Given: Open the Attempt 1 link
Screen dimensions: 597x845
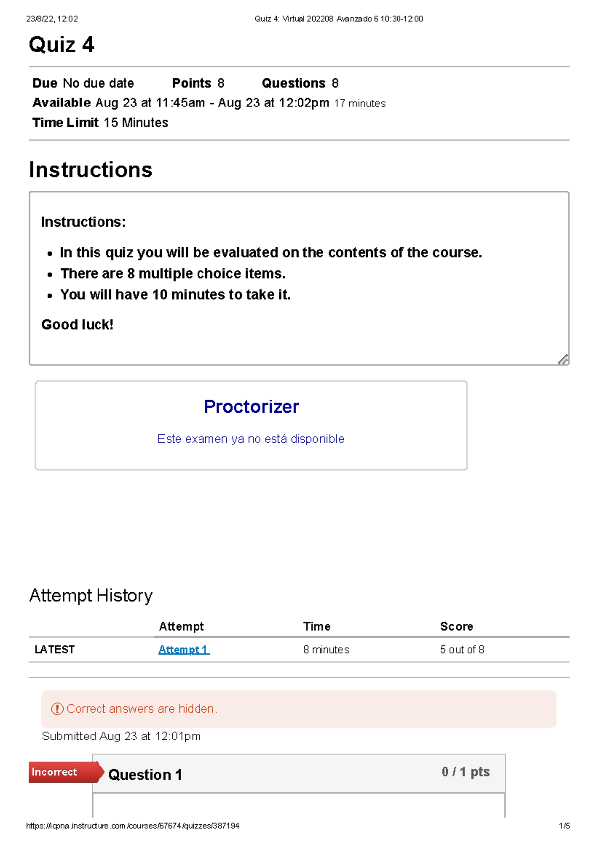Looking at the screenshot, I should 184,650.
